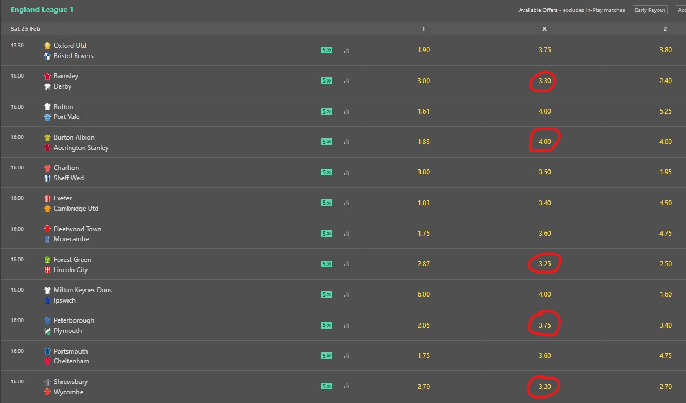Select Fleetwood Town home win odds 1.75
The width and height of the screenshot is (686, 403).
point(423,234)
